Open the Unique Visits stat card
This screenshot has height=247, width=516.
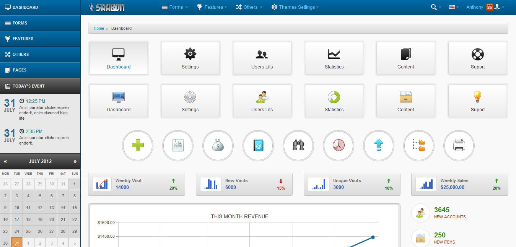coord(352,184)
